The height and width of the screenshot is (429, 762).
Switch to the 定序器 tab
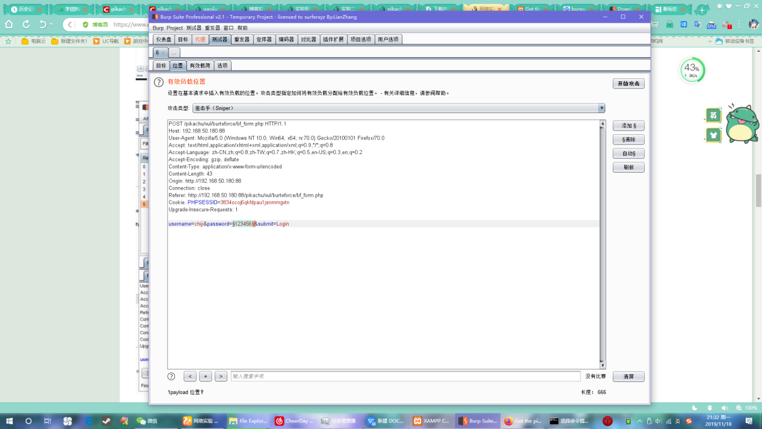tap(264, 39)
